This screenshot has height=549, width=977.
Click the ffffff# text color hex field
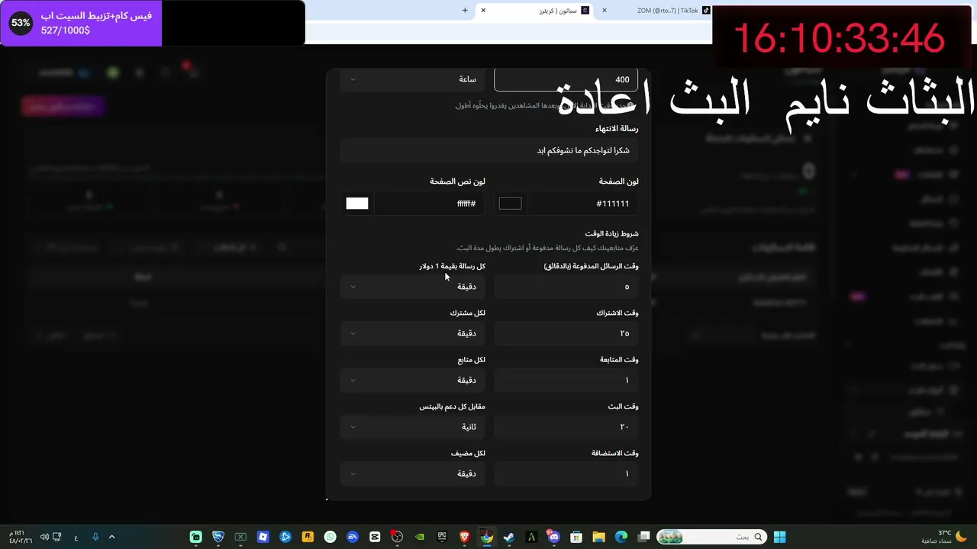(x=429, y=204)
